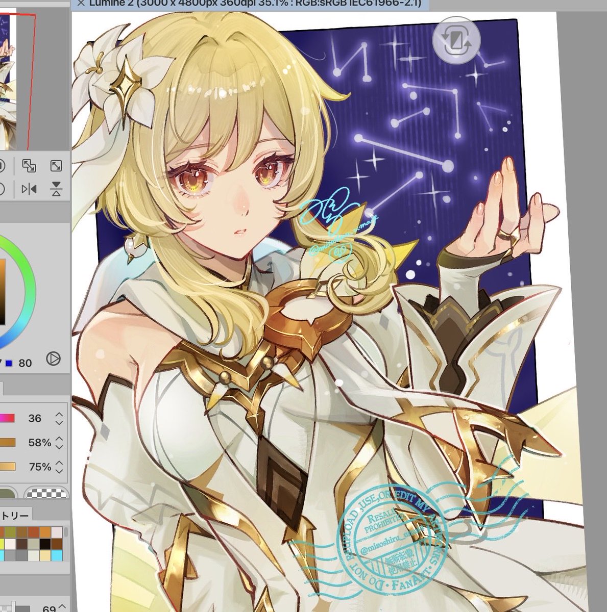Pick the rust red history swatch

click(x=34, y=532)
